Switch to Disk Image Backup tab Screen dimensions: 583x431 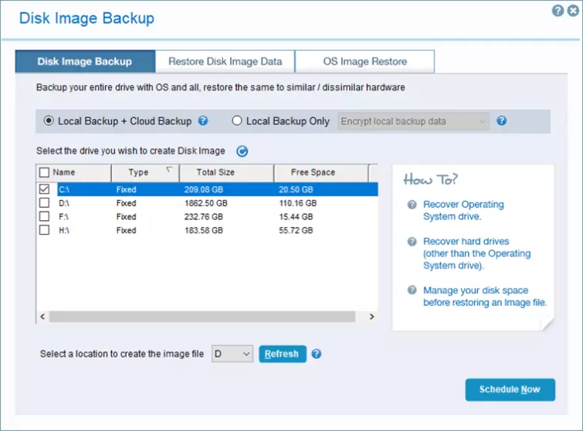(85, 61)
